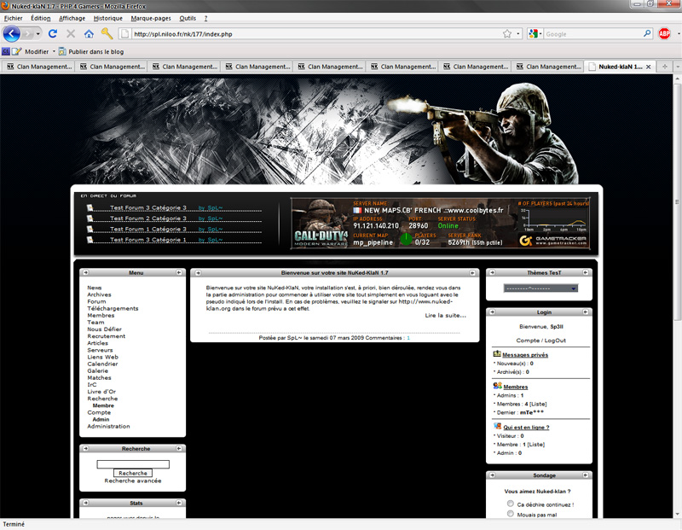Click the Qui est en ligne icon

[x=497, y=427]
